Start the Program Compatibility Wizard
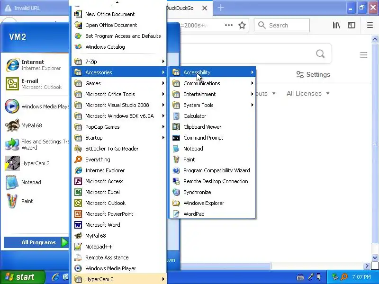This screenshot has height=284, width=379. [212, 170]
